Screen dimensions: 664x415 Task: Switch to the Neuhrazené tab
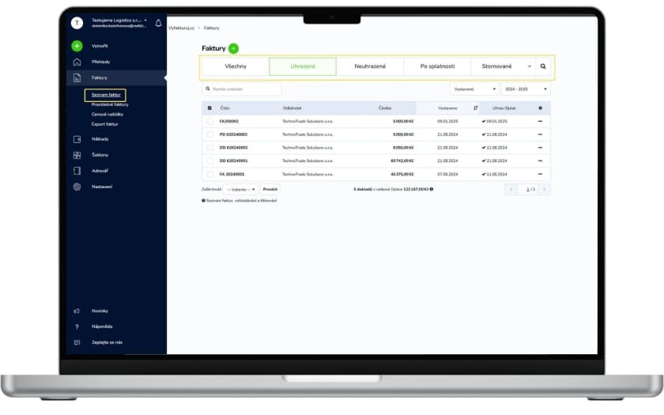[x=370, y=66]
